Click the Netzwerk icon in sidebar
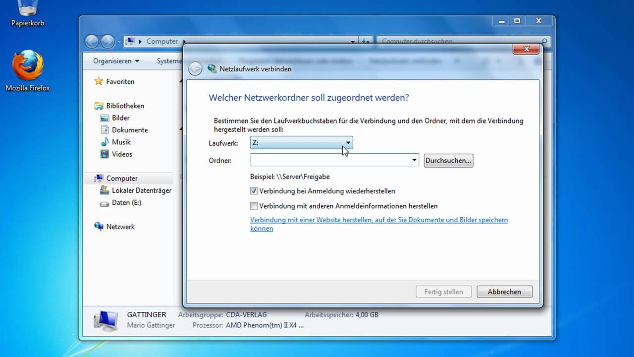634x357 pixels. (99, 227)
